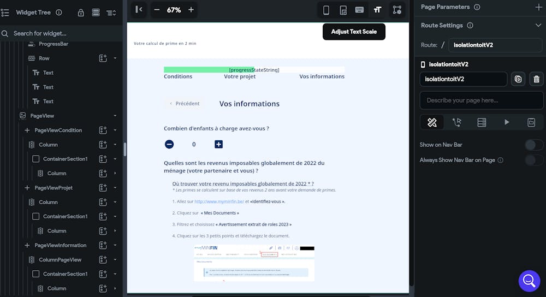546x297 pixels.
Task: Zoom out with the minus button
Action: pos(157,10)
